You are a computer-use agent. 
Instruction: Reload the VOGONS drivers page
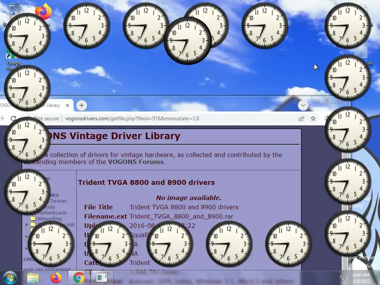coord(13,118)
